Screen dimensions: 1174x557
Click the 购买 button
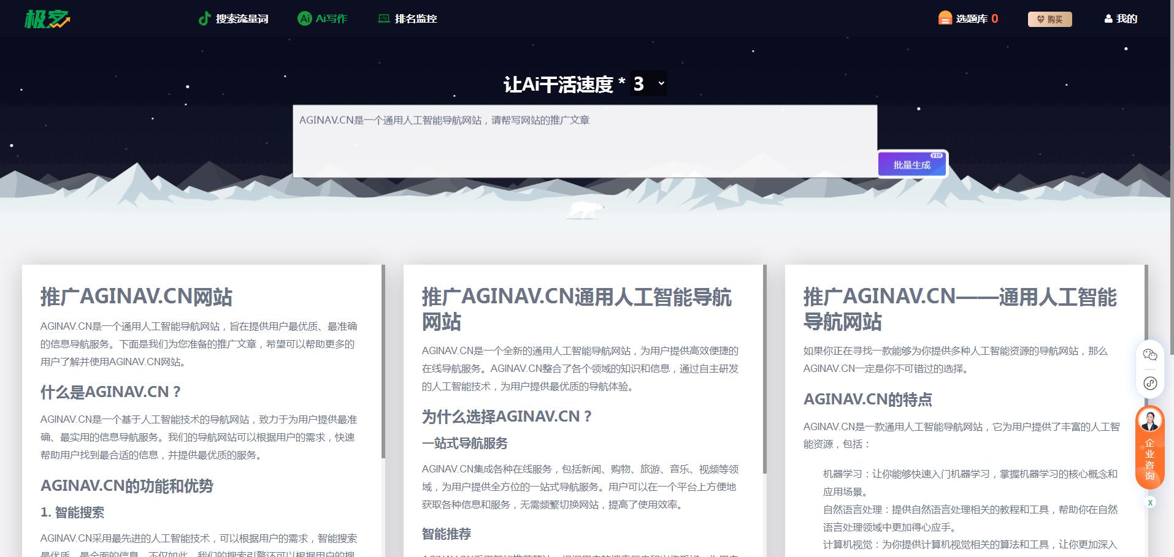pos(1049,20)
